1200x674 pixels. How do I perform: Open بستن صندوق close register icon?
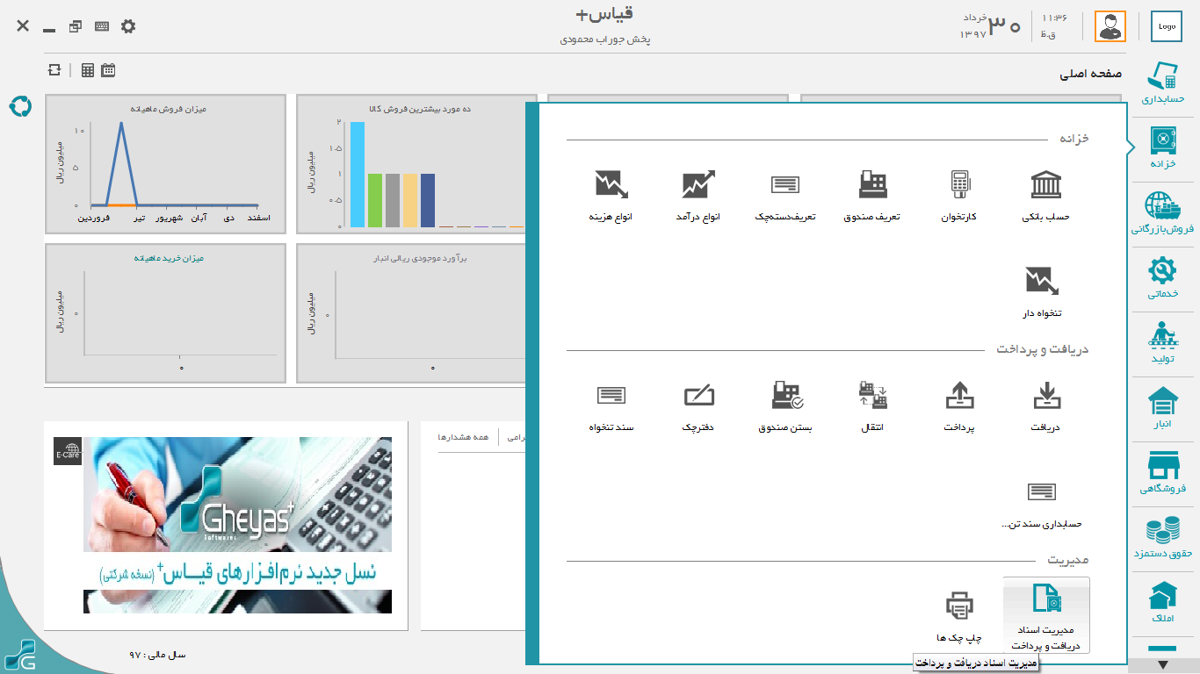(785, 406)
